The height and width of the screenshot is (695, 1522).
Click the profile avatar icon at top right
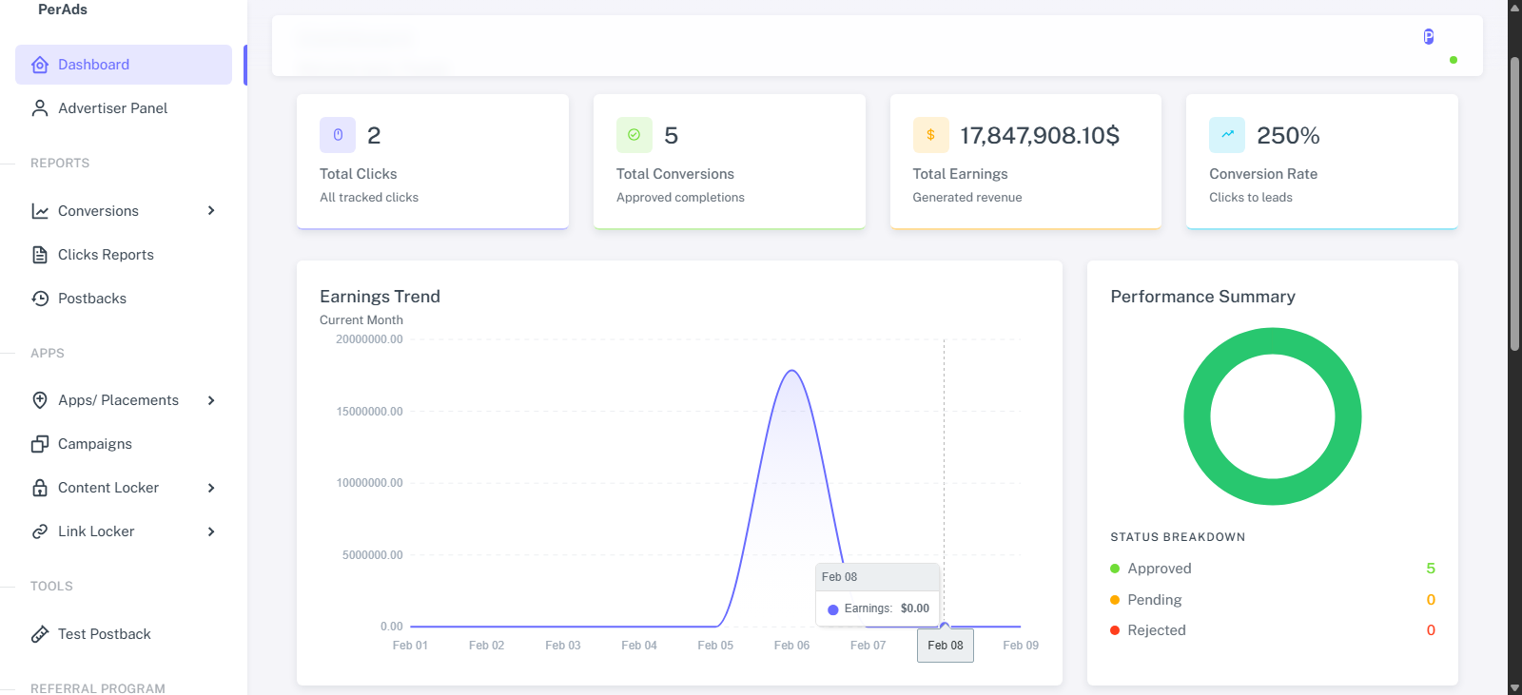pos(1428,37)
